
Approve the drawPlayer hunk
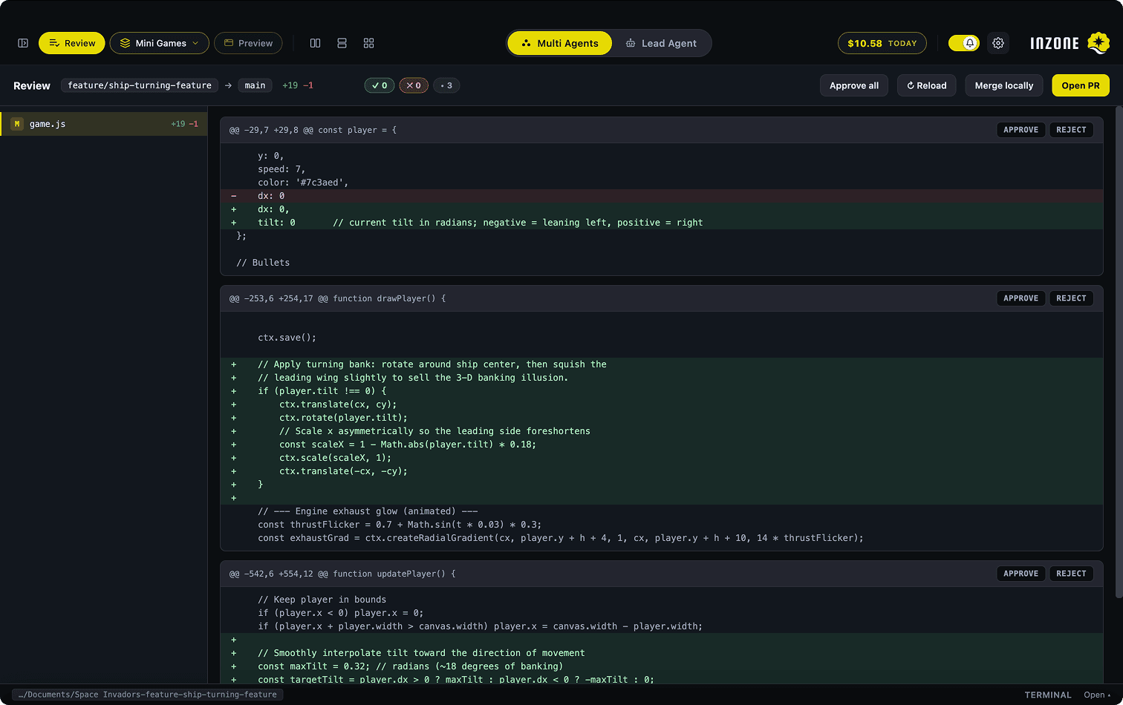click(x=1021, y=298)
